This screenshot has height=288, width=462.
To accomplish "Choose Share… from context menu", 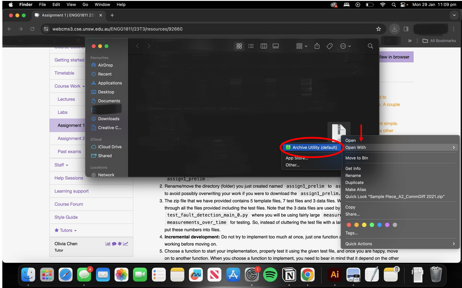I will click(x=352, y=214).
